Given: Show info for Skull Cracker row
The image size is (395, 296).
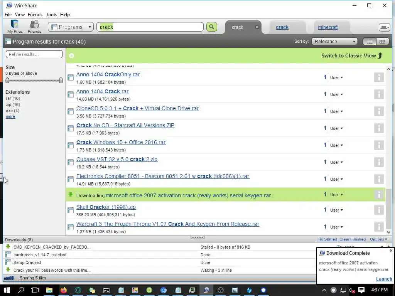Looking at the screenshot, I should pos(379,210).
